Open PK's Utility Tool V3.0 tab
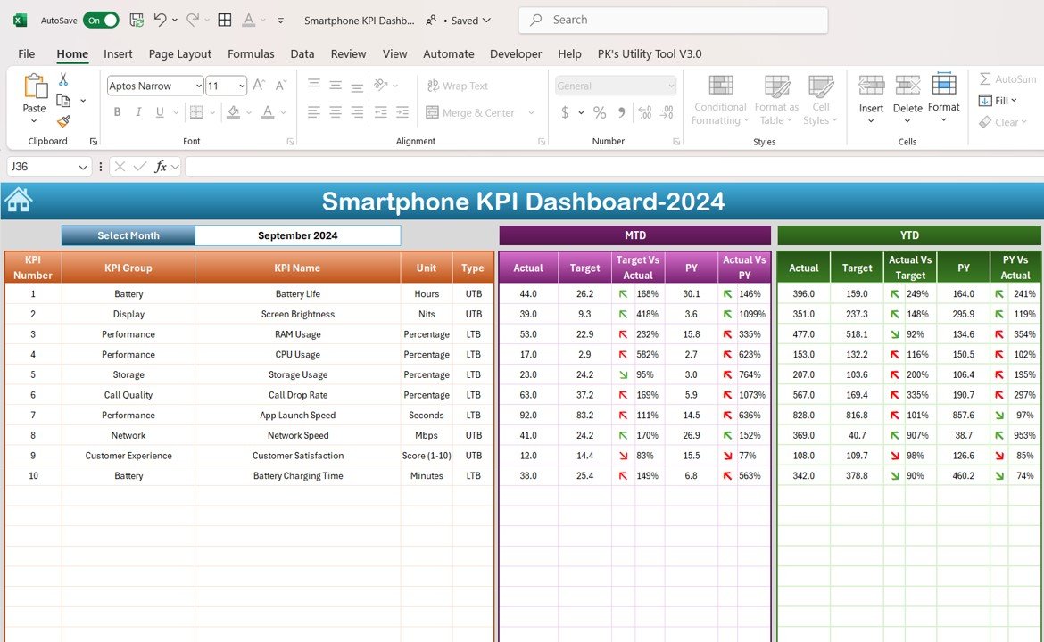This screenshot has height=642, width=1044. coord(650,53)
